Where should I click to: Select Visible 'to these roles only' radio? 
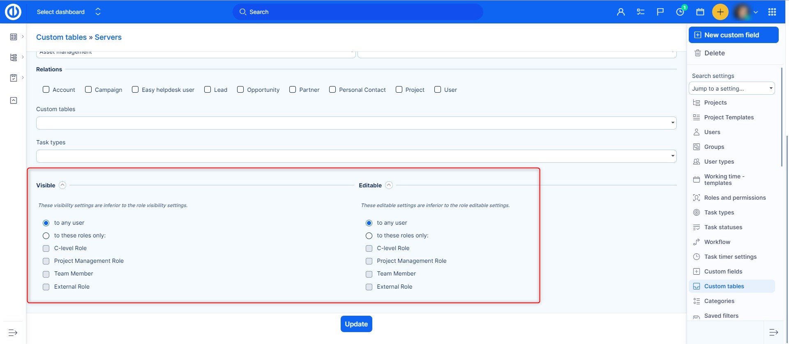click(46, 236)
